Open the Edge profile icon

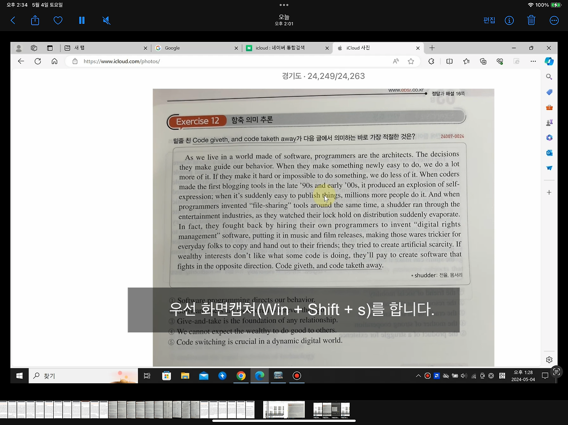pos(19,48)
